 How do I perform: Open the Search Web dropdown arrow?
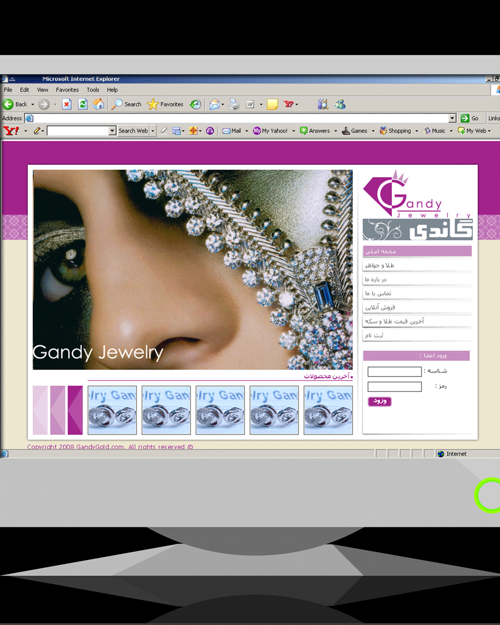pos(153,130)
